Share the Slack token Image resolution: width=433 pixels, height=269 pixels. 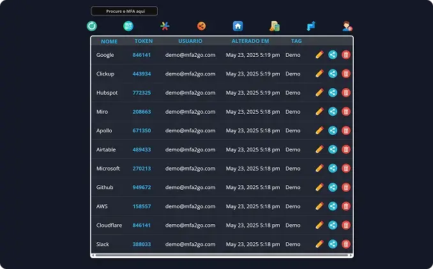tap(333, 244)
